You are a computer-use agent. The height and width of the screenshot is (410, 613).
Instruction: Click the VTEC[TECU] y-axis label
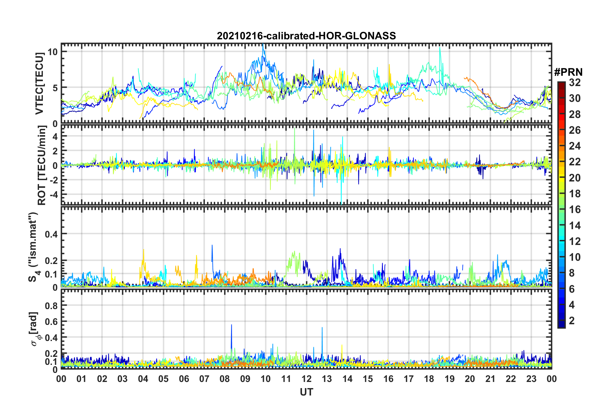tap(39, 84)
